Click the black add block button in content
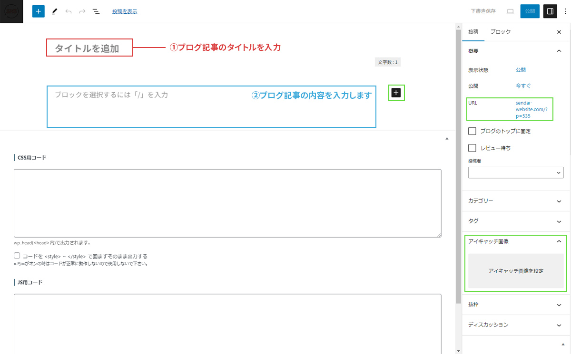This screenshot has width=571, height=354. (x=396, y=93)
